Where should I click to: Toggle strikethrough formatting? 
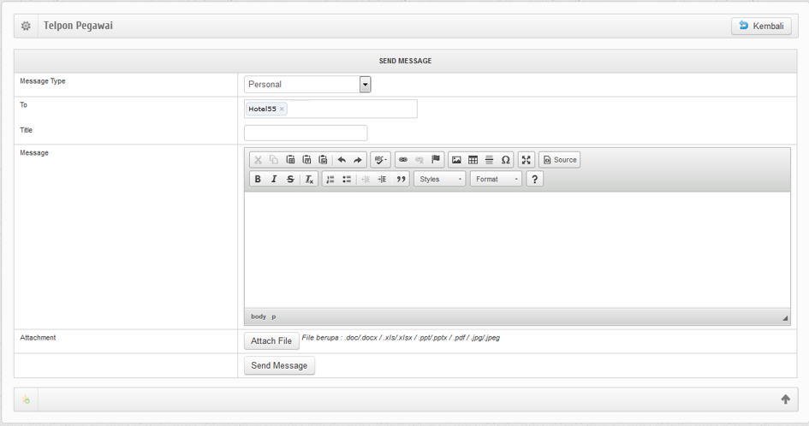point(290,180)
